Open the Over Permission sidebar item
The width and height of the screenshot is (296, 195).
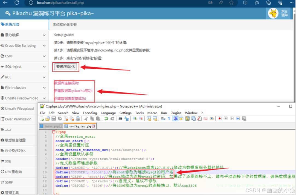coord(19,119)
